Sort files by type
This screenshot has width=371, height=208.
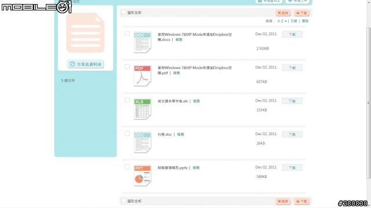(x=305, y=21)
